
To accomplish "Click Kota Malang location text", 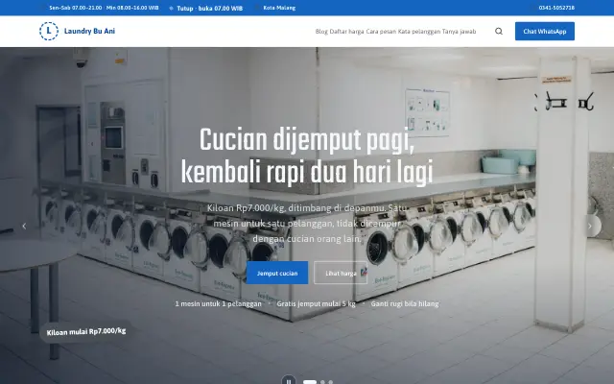I will pos(279,8).
